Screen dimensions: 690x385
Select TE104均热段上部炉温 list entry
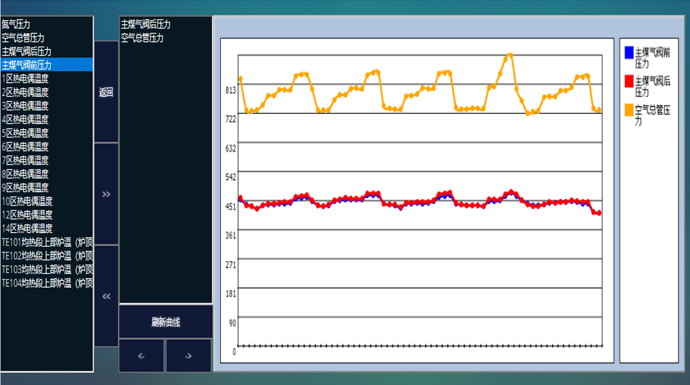pyautogui.click(x=47, y=283)
